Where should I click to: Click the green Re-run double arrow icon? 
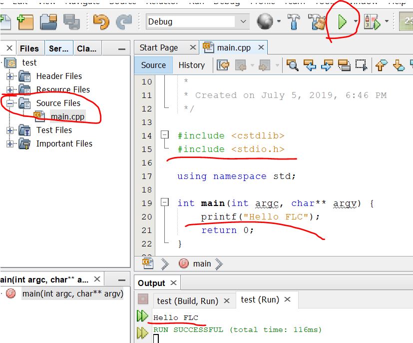pos(142,316)
